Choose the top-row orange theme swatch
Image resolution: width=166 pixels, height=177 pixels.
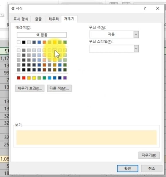(44, 42)
